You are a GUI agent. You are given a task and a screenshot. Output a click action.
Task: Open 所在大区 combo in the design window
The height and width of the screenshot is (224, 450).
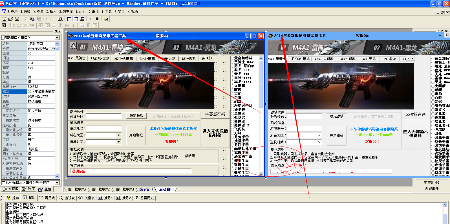[119, 135]
